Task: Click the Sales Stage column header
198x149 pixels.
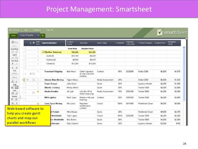Action: [105, 43]
